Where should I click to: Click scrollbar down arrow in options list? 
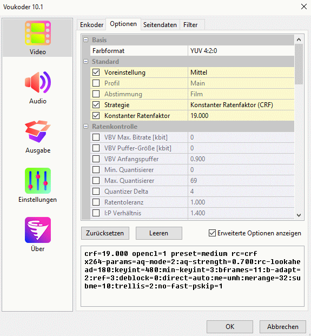click(299, 215)
